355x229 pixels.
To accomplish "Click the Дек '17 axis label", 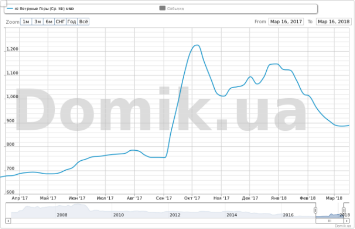I will point(250,198).
